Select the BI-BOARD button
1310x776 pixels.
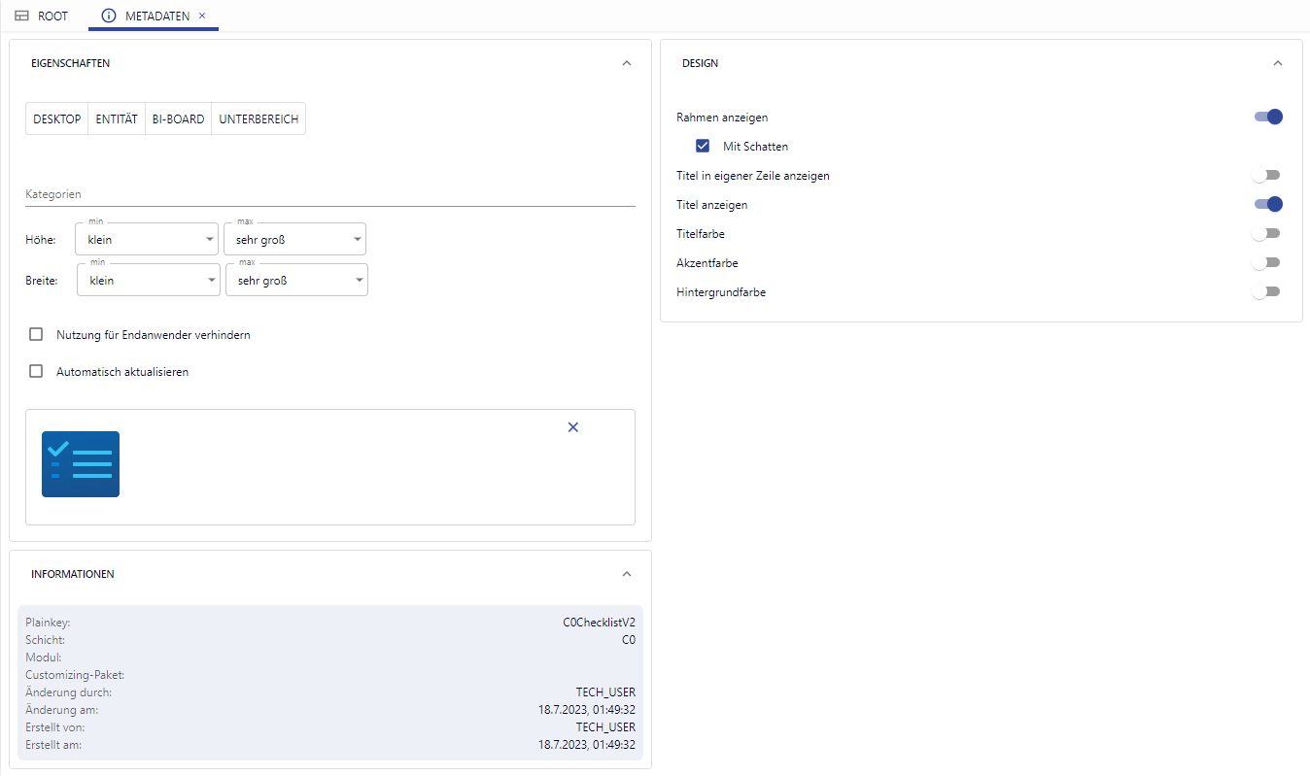[x=178, y=118]
